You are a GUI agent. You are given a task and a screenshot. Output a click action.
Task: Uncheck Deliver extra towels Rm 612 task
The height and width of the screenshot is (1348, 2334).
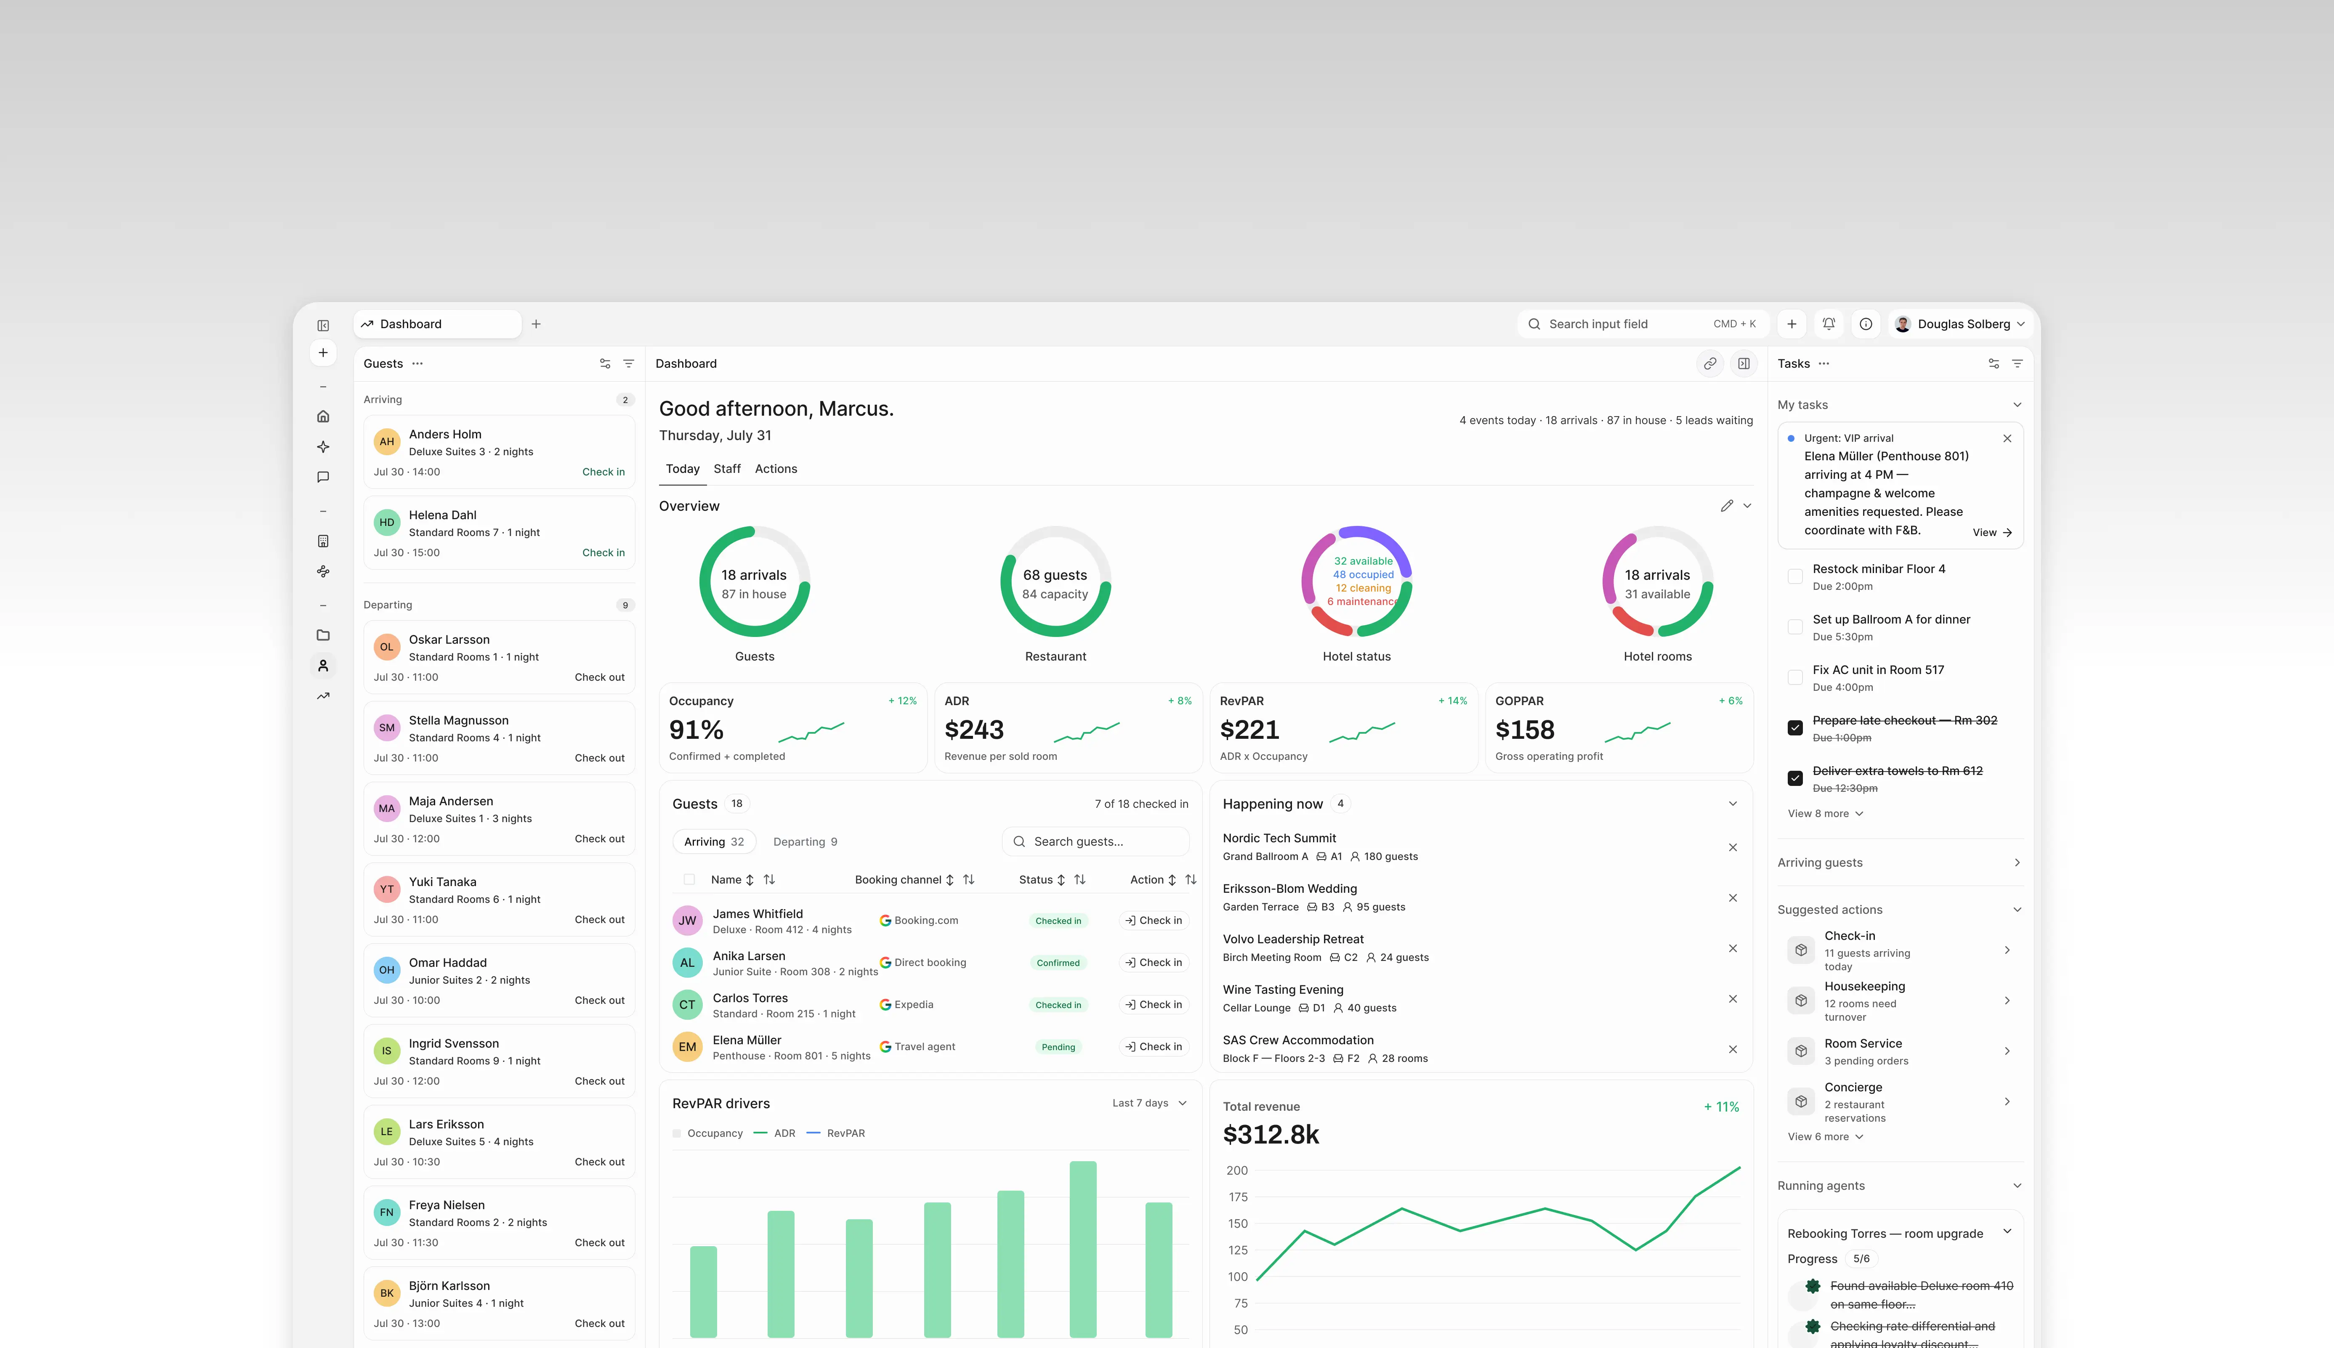coord(1795,779)
